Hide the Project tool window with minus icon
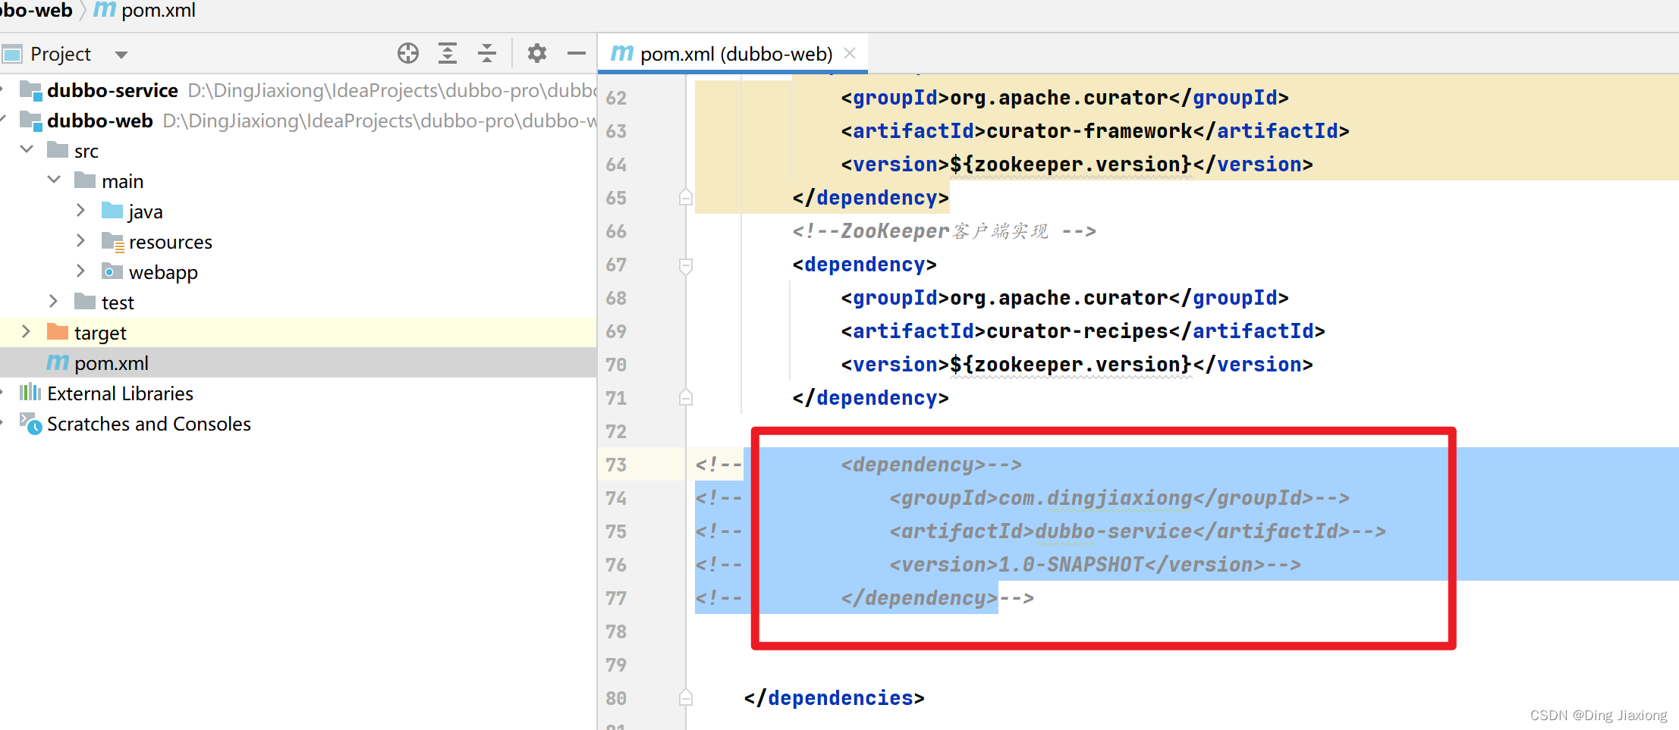Screen dimensions: 1679x730 [x=577, y=53]
